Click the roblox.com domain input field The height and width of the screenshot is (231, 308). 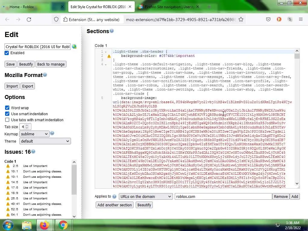click(223, 196)
